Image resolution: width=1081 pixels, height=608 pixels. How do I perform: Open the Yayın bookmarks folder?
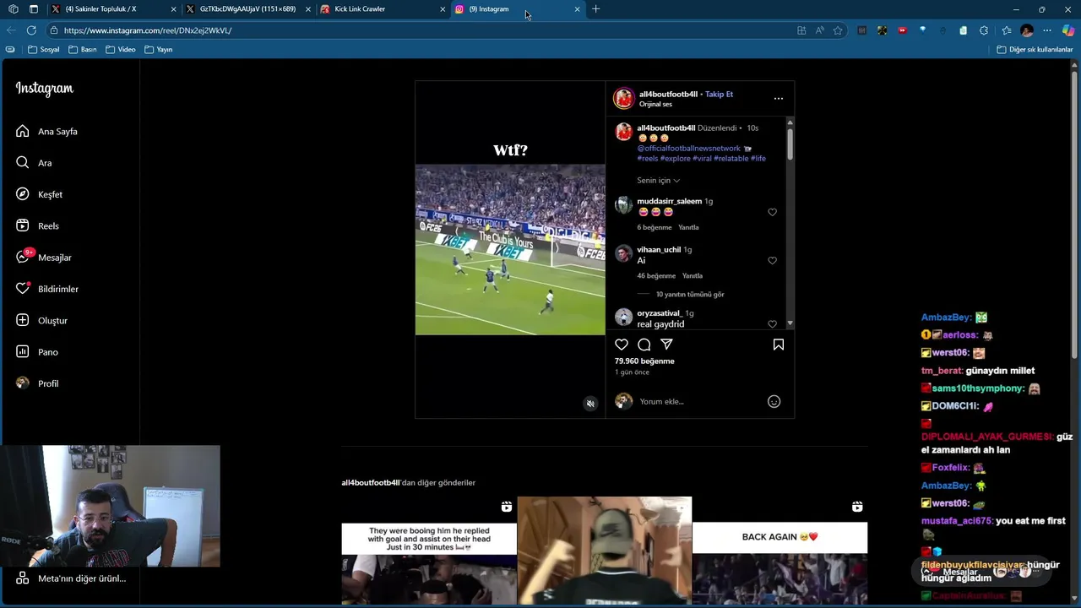159,50
